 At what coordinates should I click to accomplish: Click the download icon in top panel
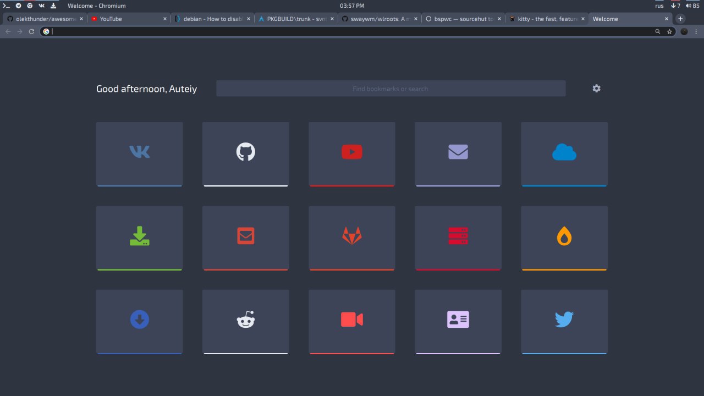pos(53,5)
